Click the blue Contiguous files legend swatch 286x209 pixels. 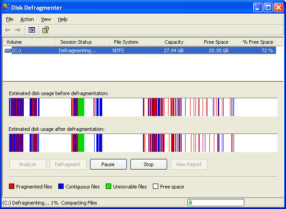click(x=61, y=186)
